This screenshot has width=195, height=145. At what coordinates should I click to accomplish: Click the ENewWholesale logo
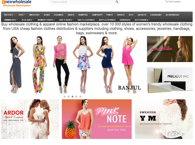16,3
